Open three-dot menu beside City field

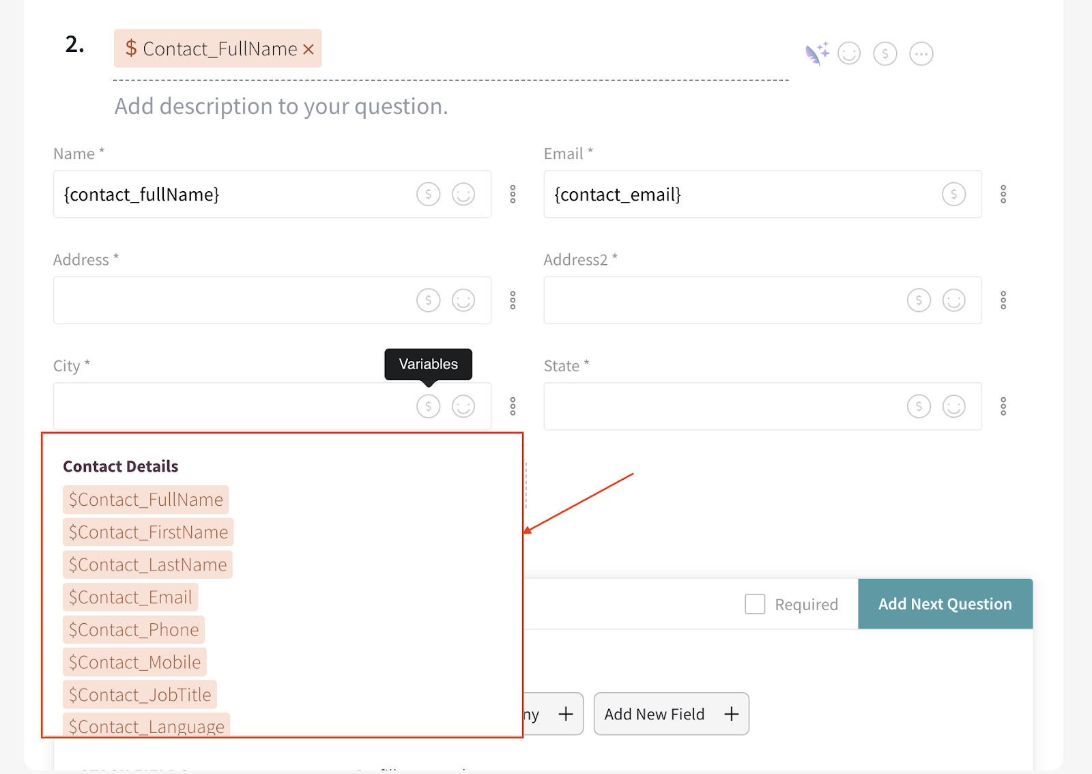(x=513, y=407)
